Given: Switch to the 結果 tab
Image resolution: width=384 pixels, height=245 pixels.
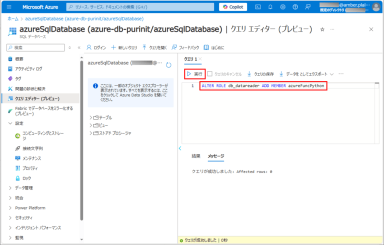Looking at the screenshot, I should (196, 156).
